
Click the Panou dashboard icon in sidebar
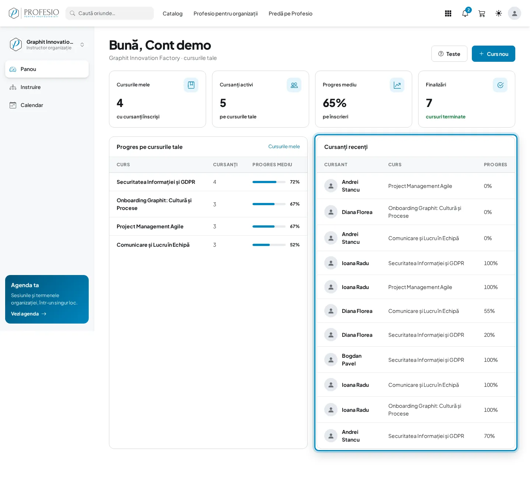(13, 69)
